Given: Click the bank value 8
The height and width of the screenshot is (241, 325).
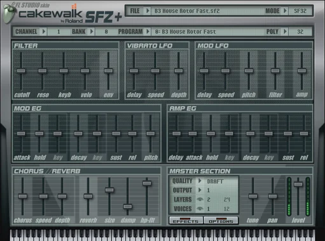Looking at the screenshot, I should [106, 32].
